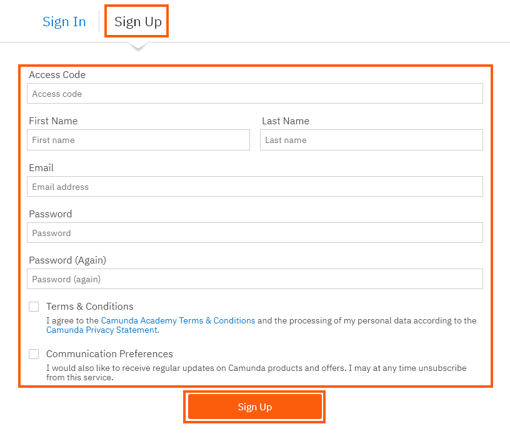Click the Communication Preferences heading text
The height and width of the screenshot is (434, 510).
[109, 354]
